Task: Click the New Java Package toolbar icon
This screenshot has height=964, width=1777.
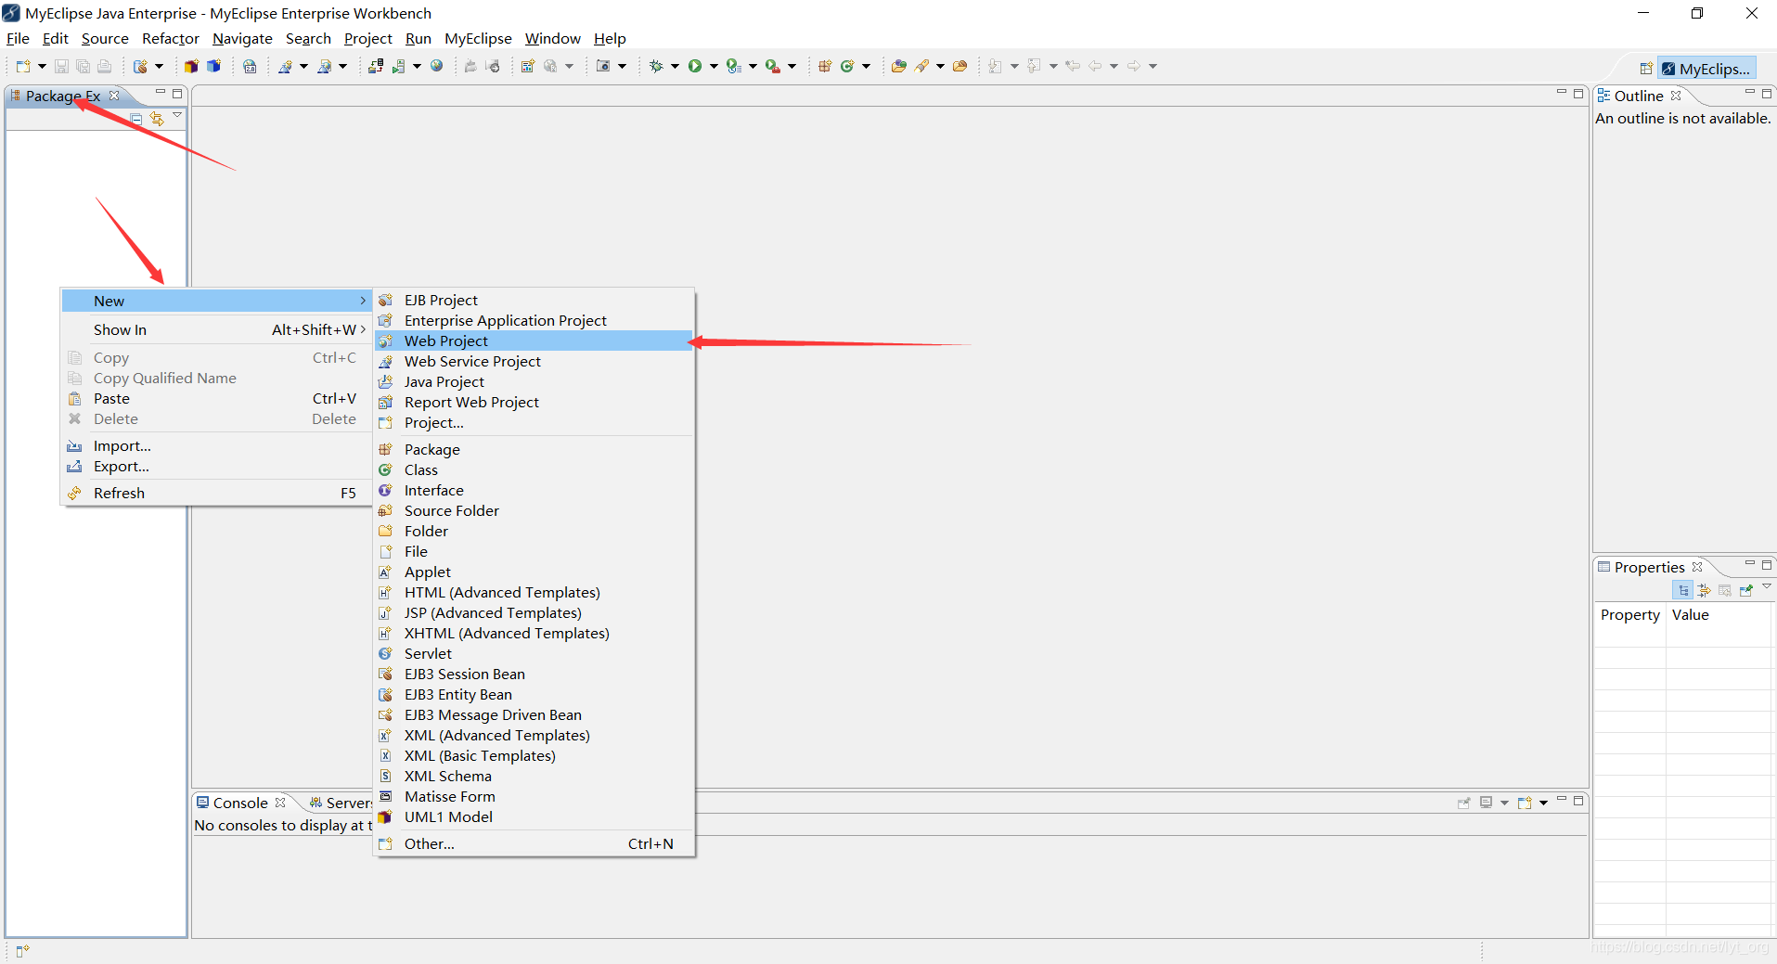Action: [x=824, y=66]
